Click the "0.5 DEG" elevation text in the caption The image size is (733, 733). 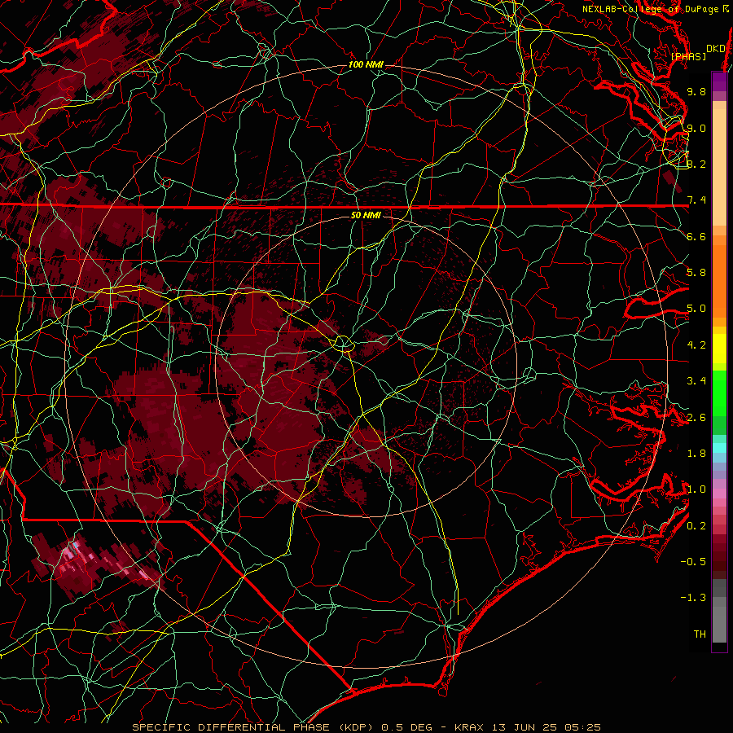[408, 727]
